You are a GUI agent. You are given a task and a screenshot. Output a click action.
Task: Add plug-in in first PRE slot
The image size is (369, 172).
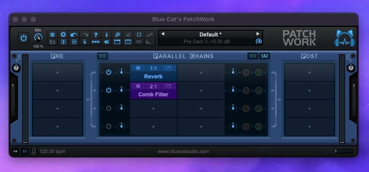58,72
